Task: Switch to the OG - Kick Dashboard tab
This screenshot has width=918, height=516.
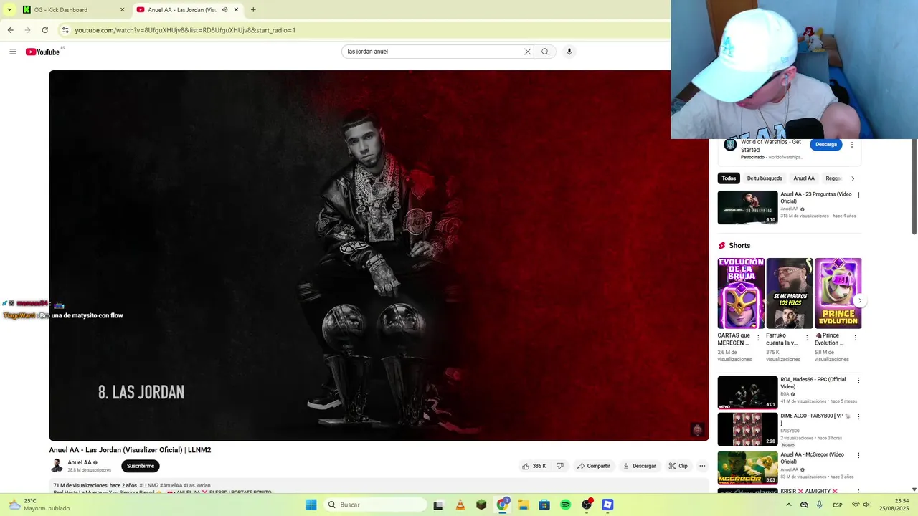Action: click(72, 10)
